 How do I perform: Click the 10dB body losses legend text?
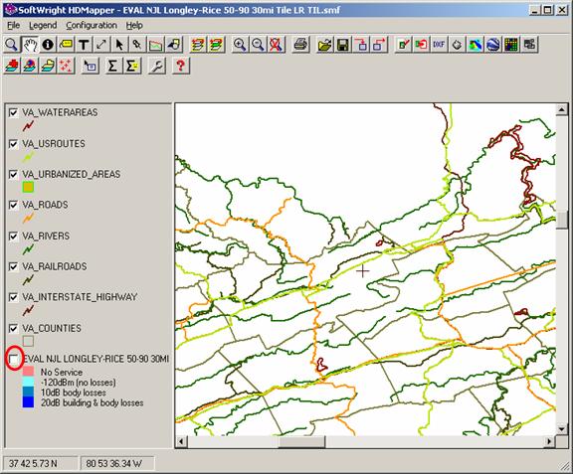point(74,393)
